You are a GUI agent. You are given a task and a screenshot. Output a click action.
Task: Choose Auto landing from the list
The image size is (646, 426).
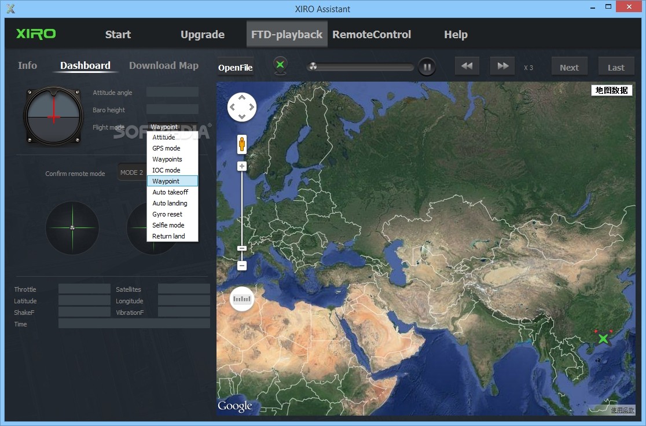point(172,203)
